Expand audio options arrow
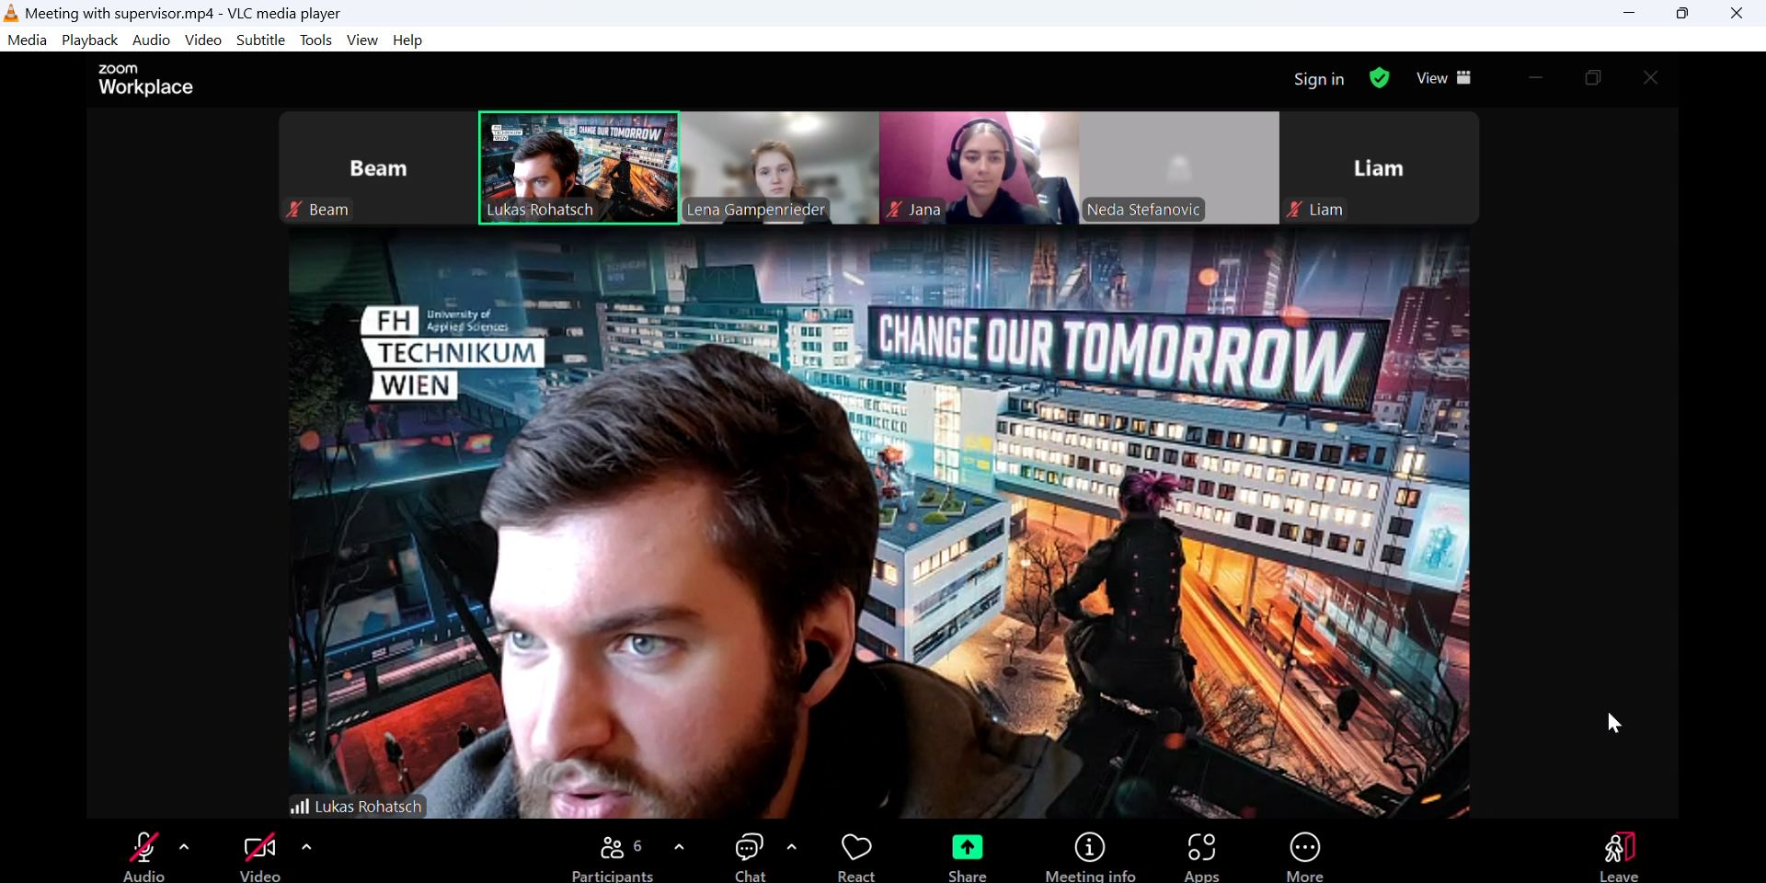This screenshot has width=1766, height=883. pyautogui.click(x=185, y=847)
